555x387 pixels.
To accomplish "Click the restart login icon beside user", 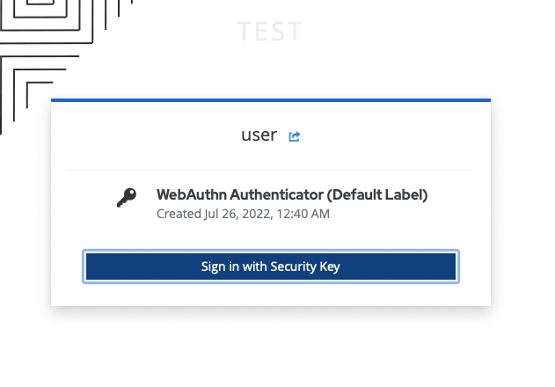I will [x=295, y=136].
